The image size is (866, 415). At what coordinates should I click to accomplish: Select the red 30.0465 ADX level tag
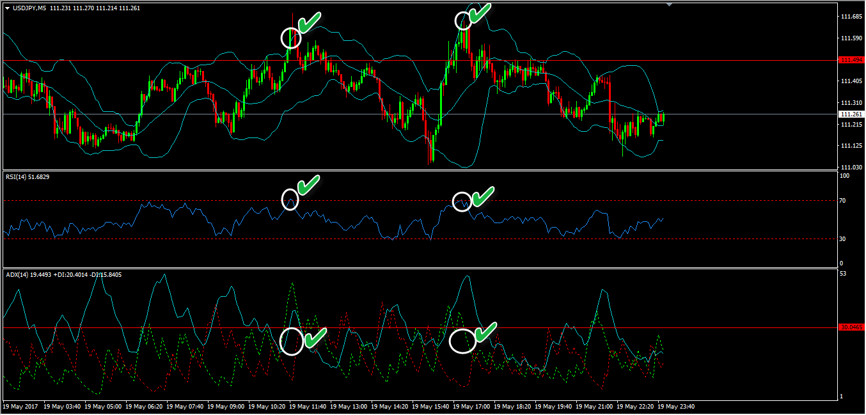(x=852, y=327)
